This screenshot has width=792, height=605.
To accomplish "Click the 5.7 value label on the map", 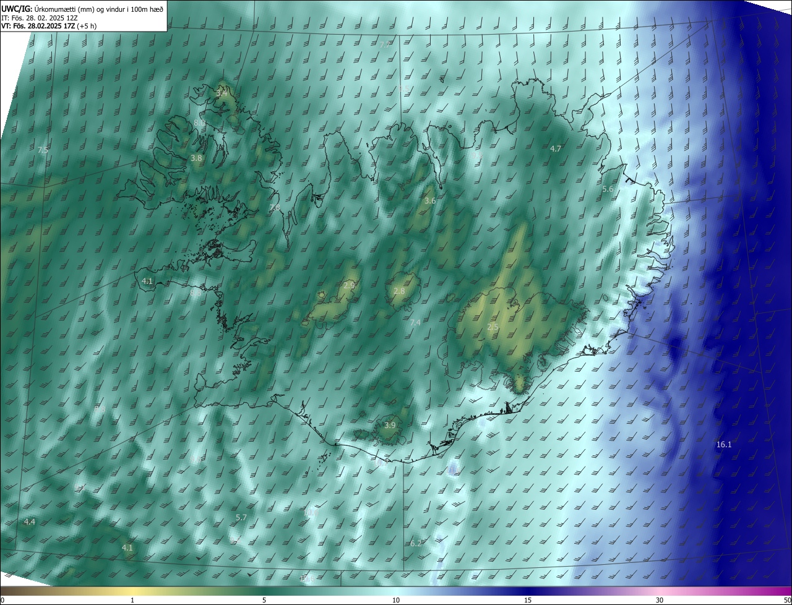I will click(x=241, y=517).
